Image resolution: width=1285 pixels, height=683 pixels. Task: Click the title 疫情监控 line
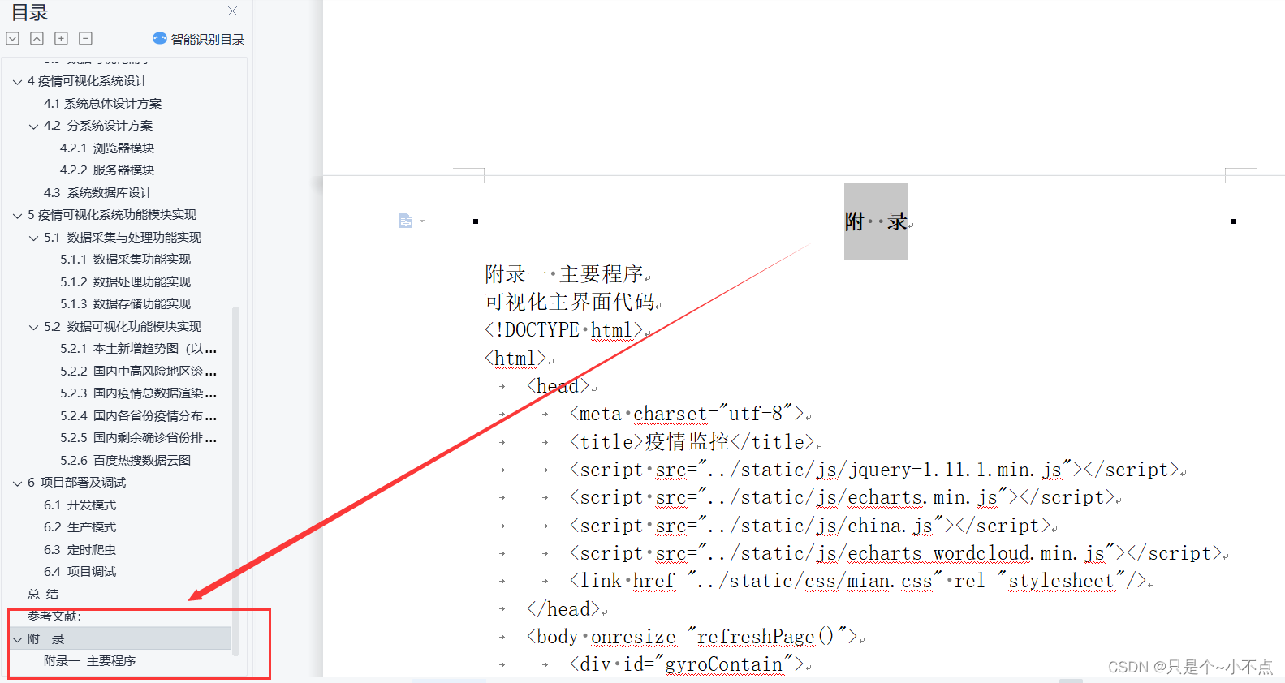(x=692, y=441)
